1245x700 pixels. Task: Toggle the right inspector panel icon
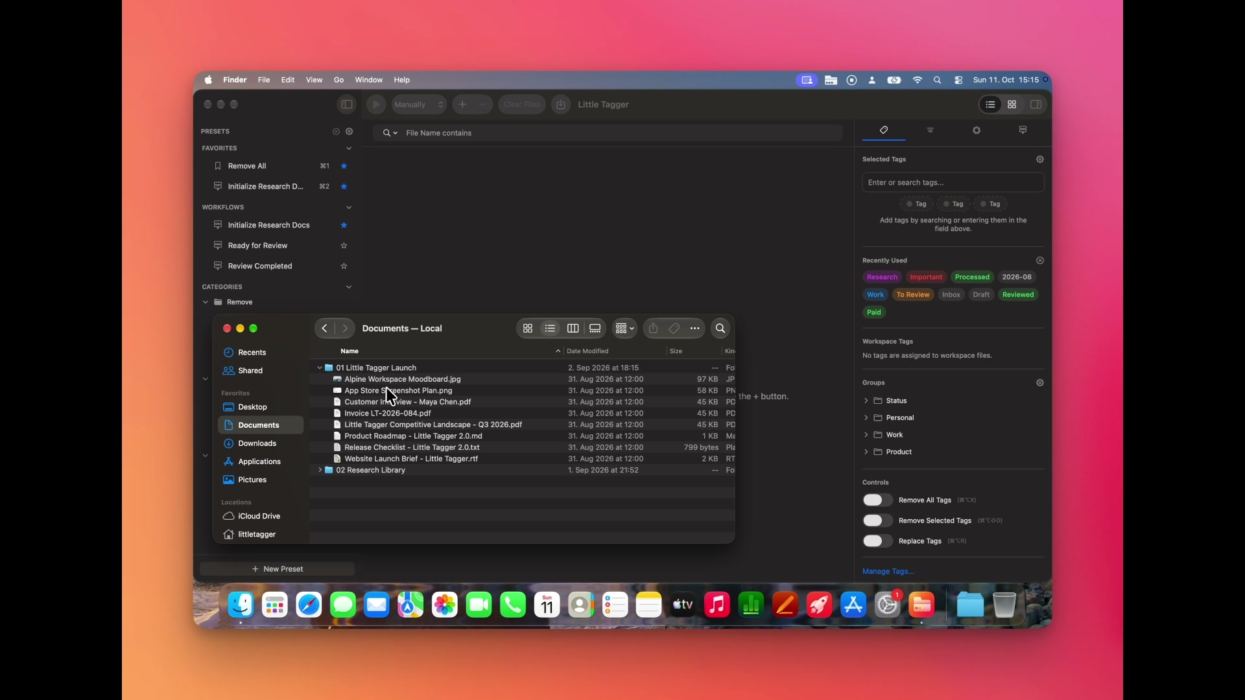(x=1036, y=104)
